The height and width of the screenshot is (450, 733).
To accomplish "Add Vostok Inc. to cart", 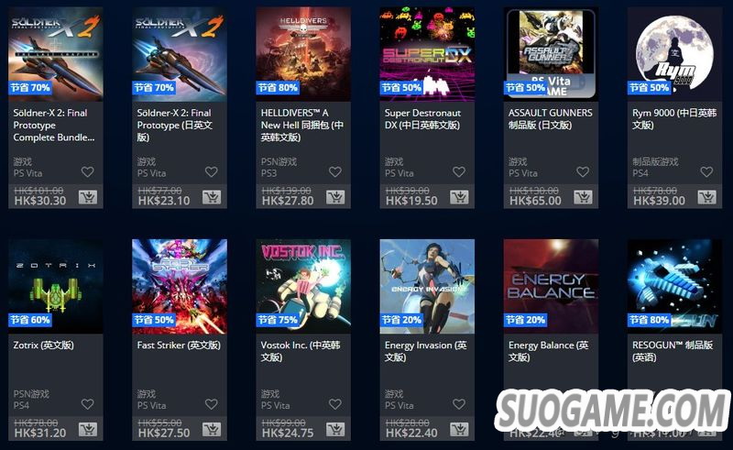I will (x=335, y=430).
